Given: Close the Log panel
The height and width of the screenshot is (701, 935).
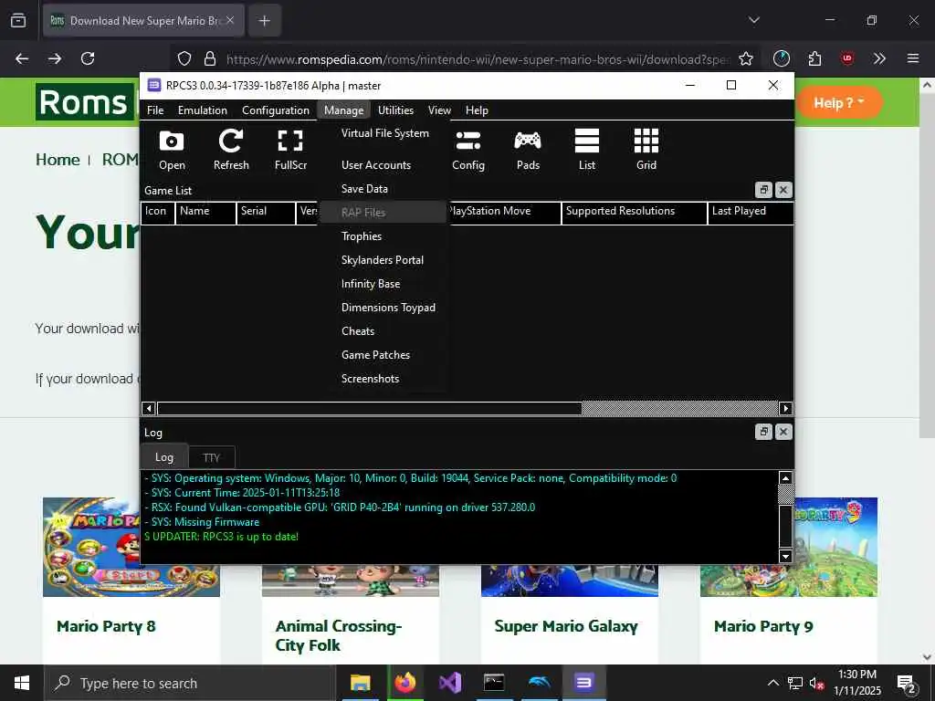Looking at the screenshot, I should [x=783, y=432].
